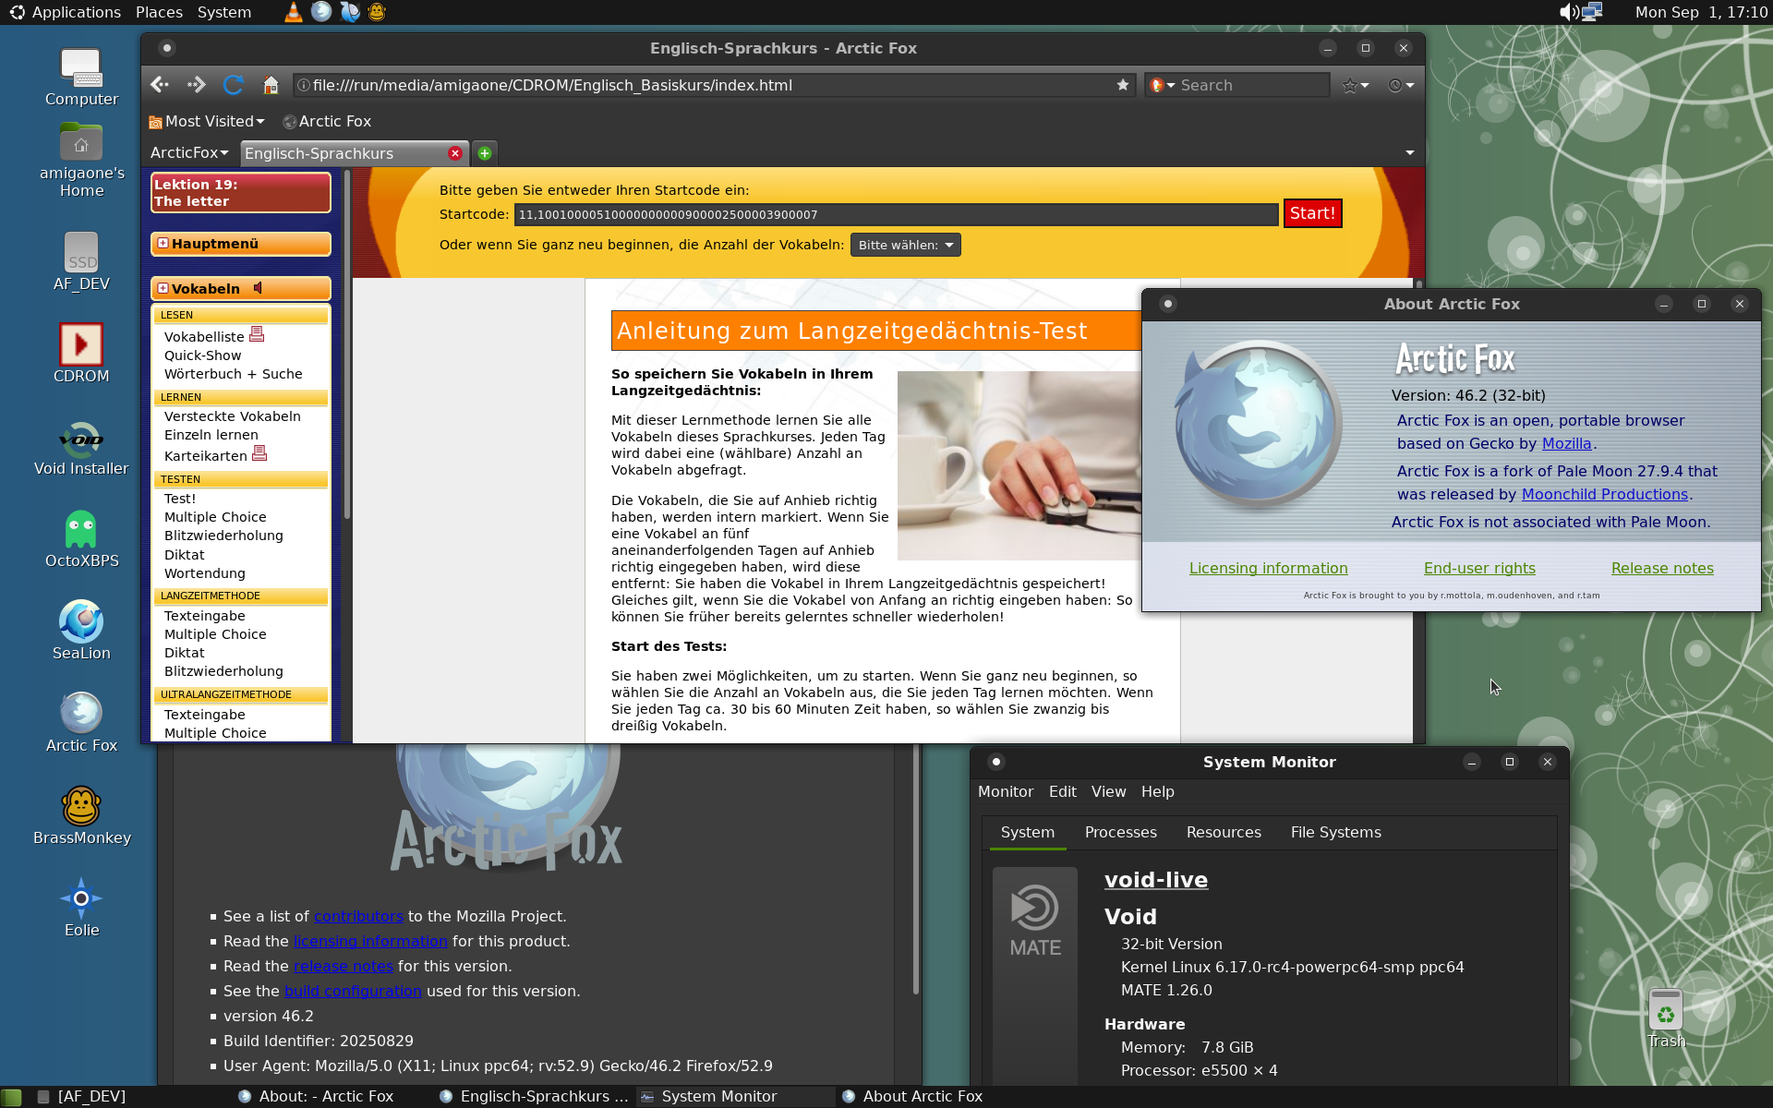Click the printer icon beside Vokabelliste
The height and width of the screenshot is (1108, 1773).
pyautogui.click(x=257, y=334)
